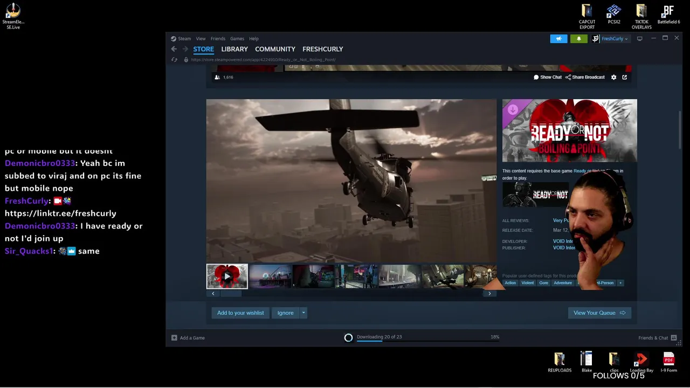Screen dimensions: 690x388
Task: Select the second screenshot thumbnail, pier scene
Action: [x=270, y=276]
